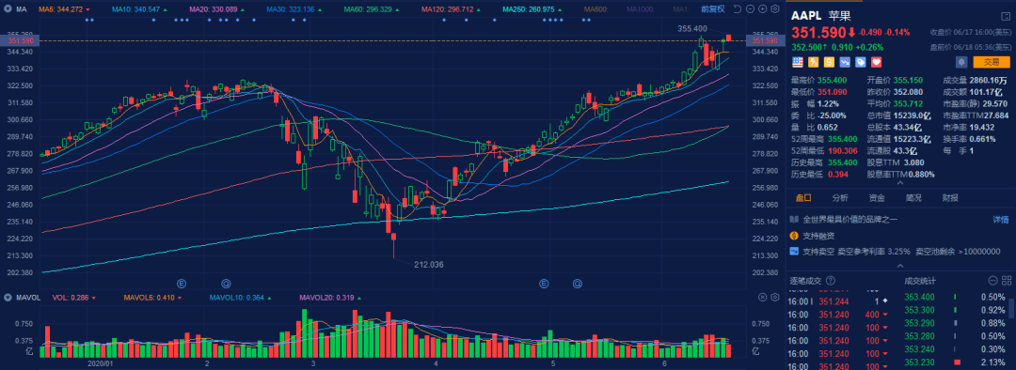Click the book icon beside 全世界最具价值的品牌之一

pos(794,220)
